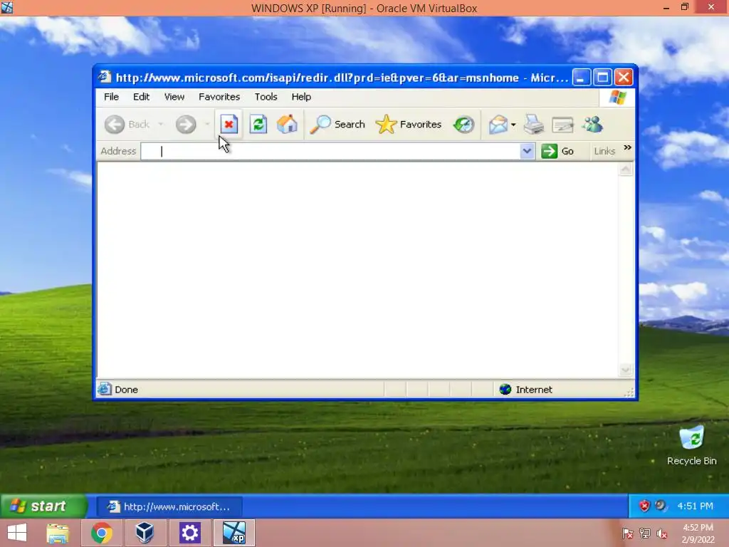This screenshot has height=547, width=729.
Task: Click the Back navigation arrow
Action: point(115,124)
